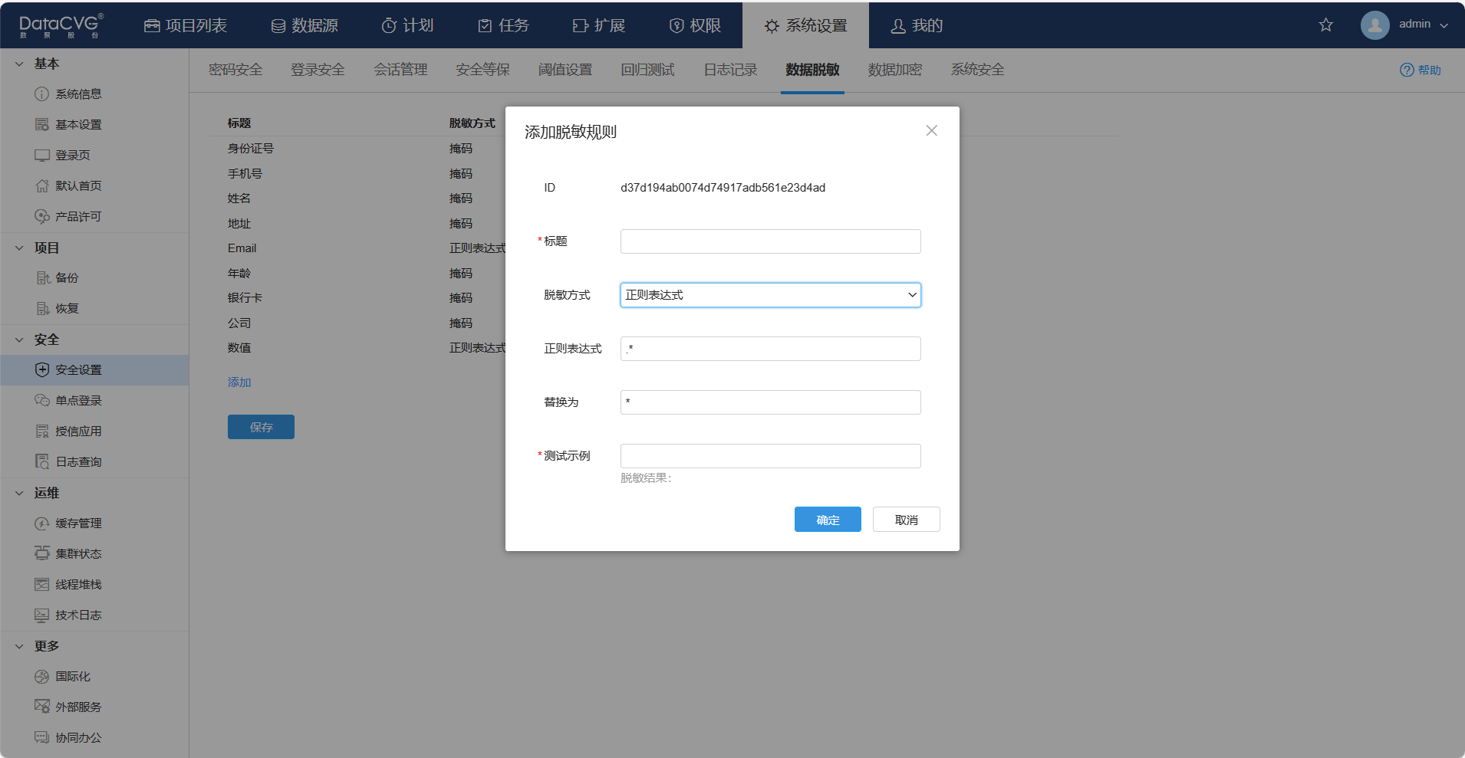1465x758 pixels.
Task: Switch to the 回归测试 tab
Action: click(647, 70)
